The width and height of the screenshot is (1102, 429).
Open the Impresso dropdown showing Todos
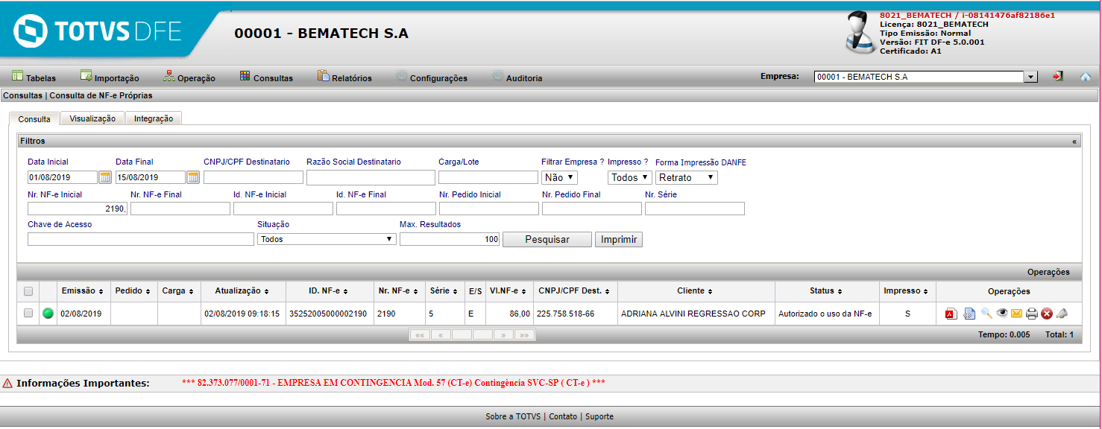630,177
